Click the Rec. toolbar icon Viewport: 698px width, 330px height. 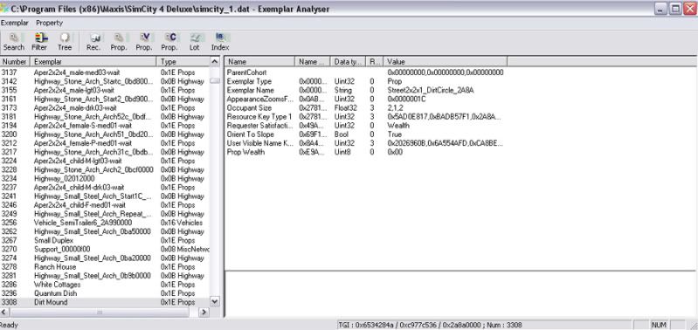(x=93, y=42)
